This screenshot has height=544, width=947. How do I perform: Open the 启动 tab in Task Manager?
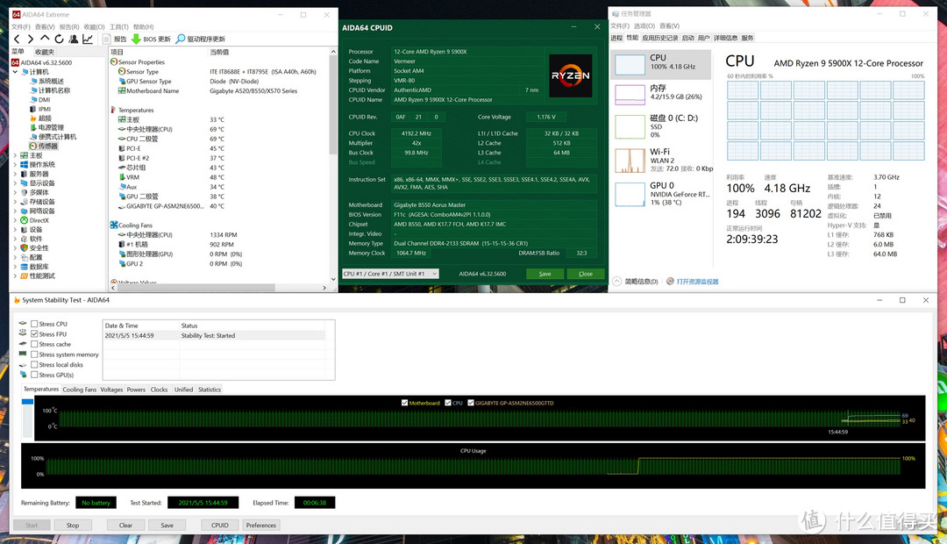[688, 38]
